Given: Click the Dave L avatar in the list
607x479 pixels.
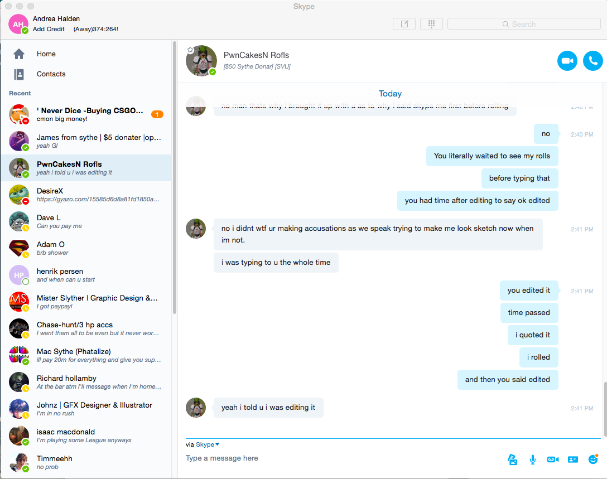Looking at the screenshot, I should pyautogui.click(x=19, y=221).
